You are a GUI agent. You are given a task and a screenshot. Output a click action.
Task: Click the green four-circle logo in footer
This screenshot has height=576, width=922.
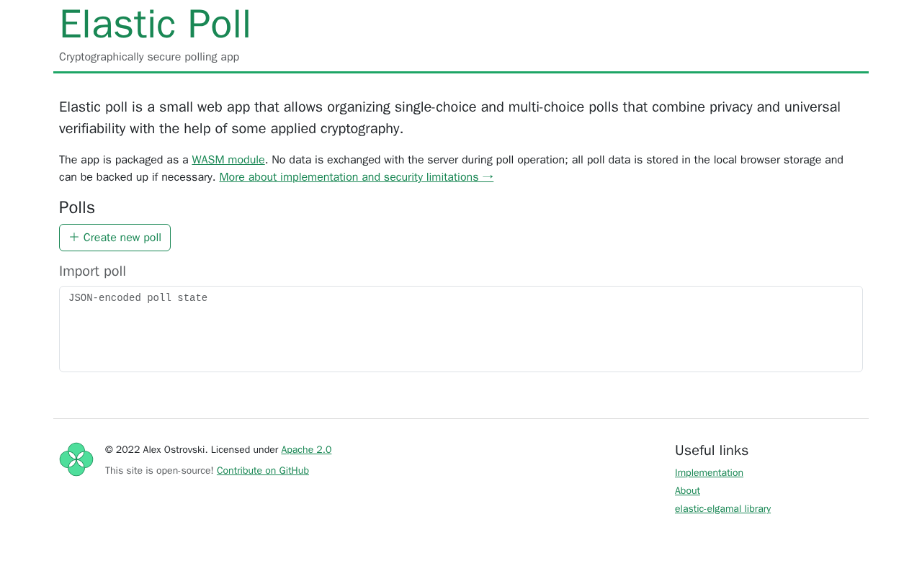[76, 459]
